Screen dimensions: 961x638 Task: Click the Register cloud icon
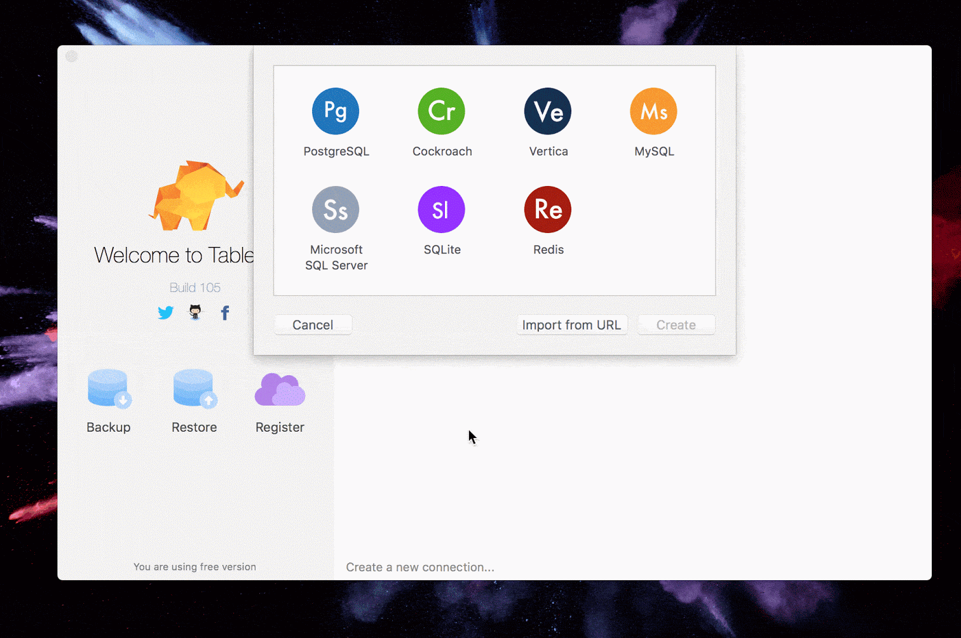(280, 389)
